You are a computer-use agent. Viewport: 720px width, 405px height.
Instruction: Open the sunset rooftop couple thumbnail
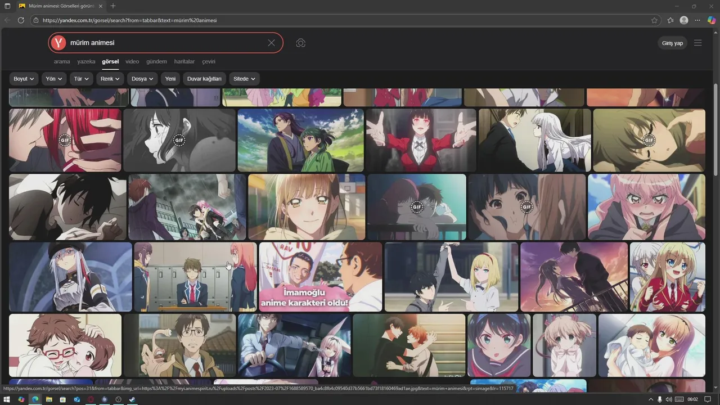pos(574,277)
